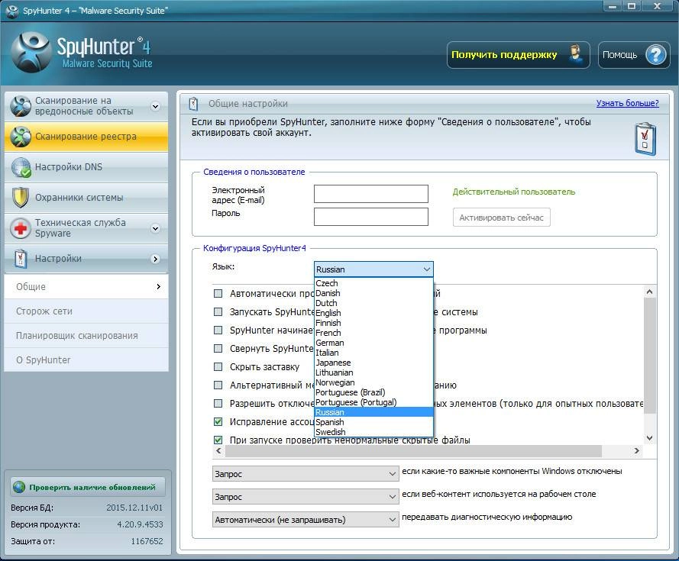Toggle the Разрешить отключение checkbox
The width and height of the screenshot is (679, 561).
[218, 404]
